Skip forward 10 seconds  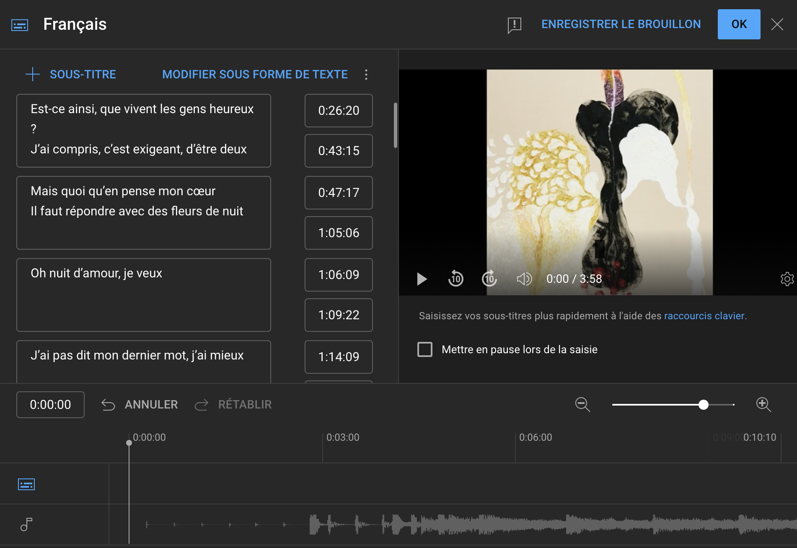(489, 279)
